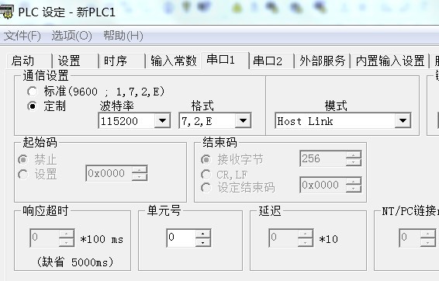Increase unit number with up arrow
Image resolution: width=439 pixels, height=281 pixels.
click(x=203, y=234)
